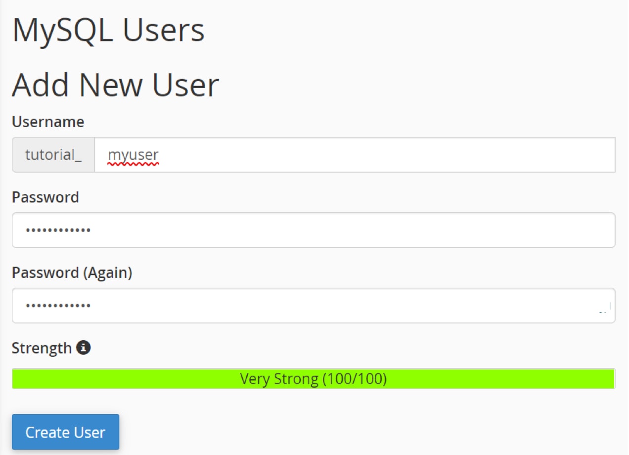Place cursor in the Password field

click(x=247, y=230)
